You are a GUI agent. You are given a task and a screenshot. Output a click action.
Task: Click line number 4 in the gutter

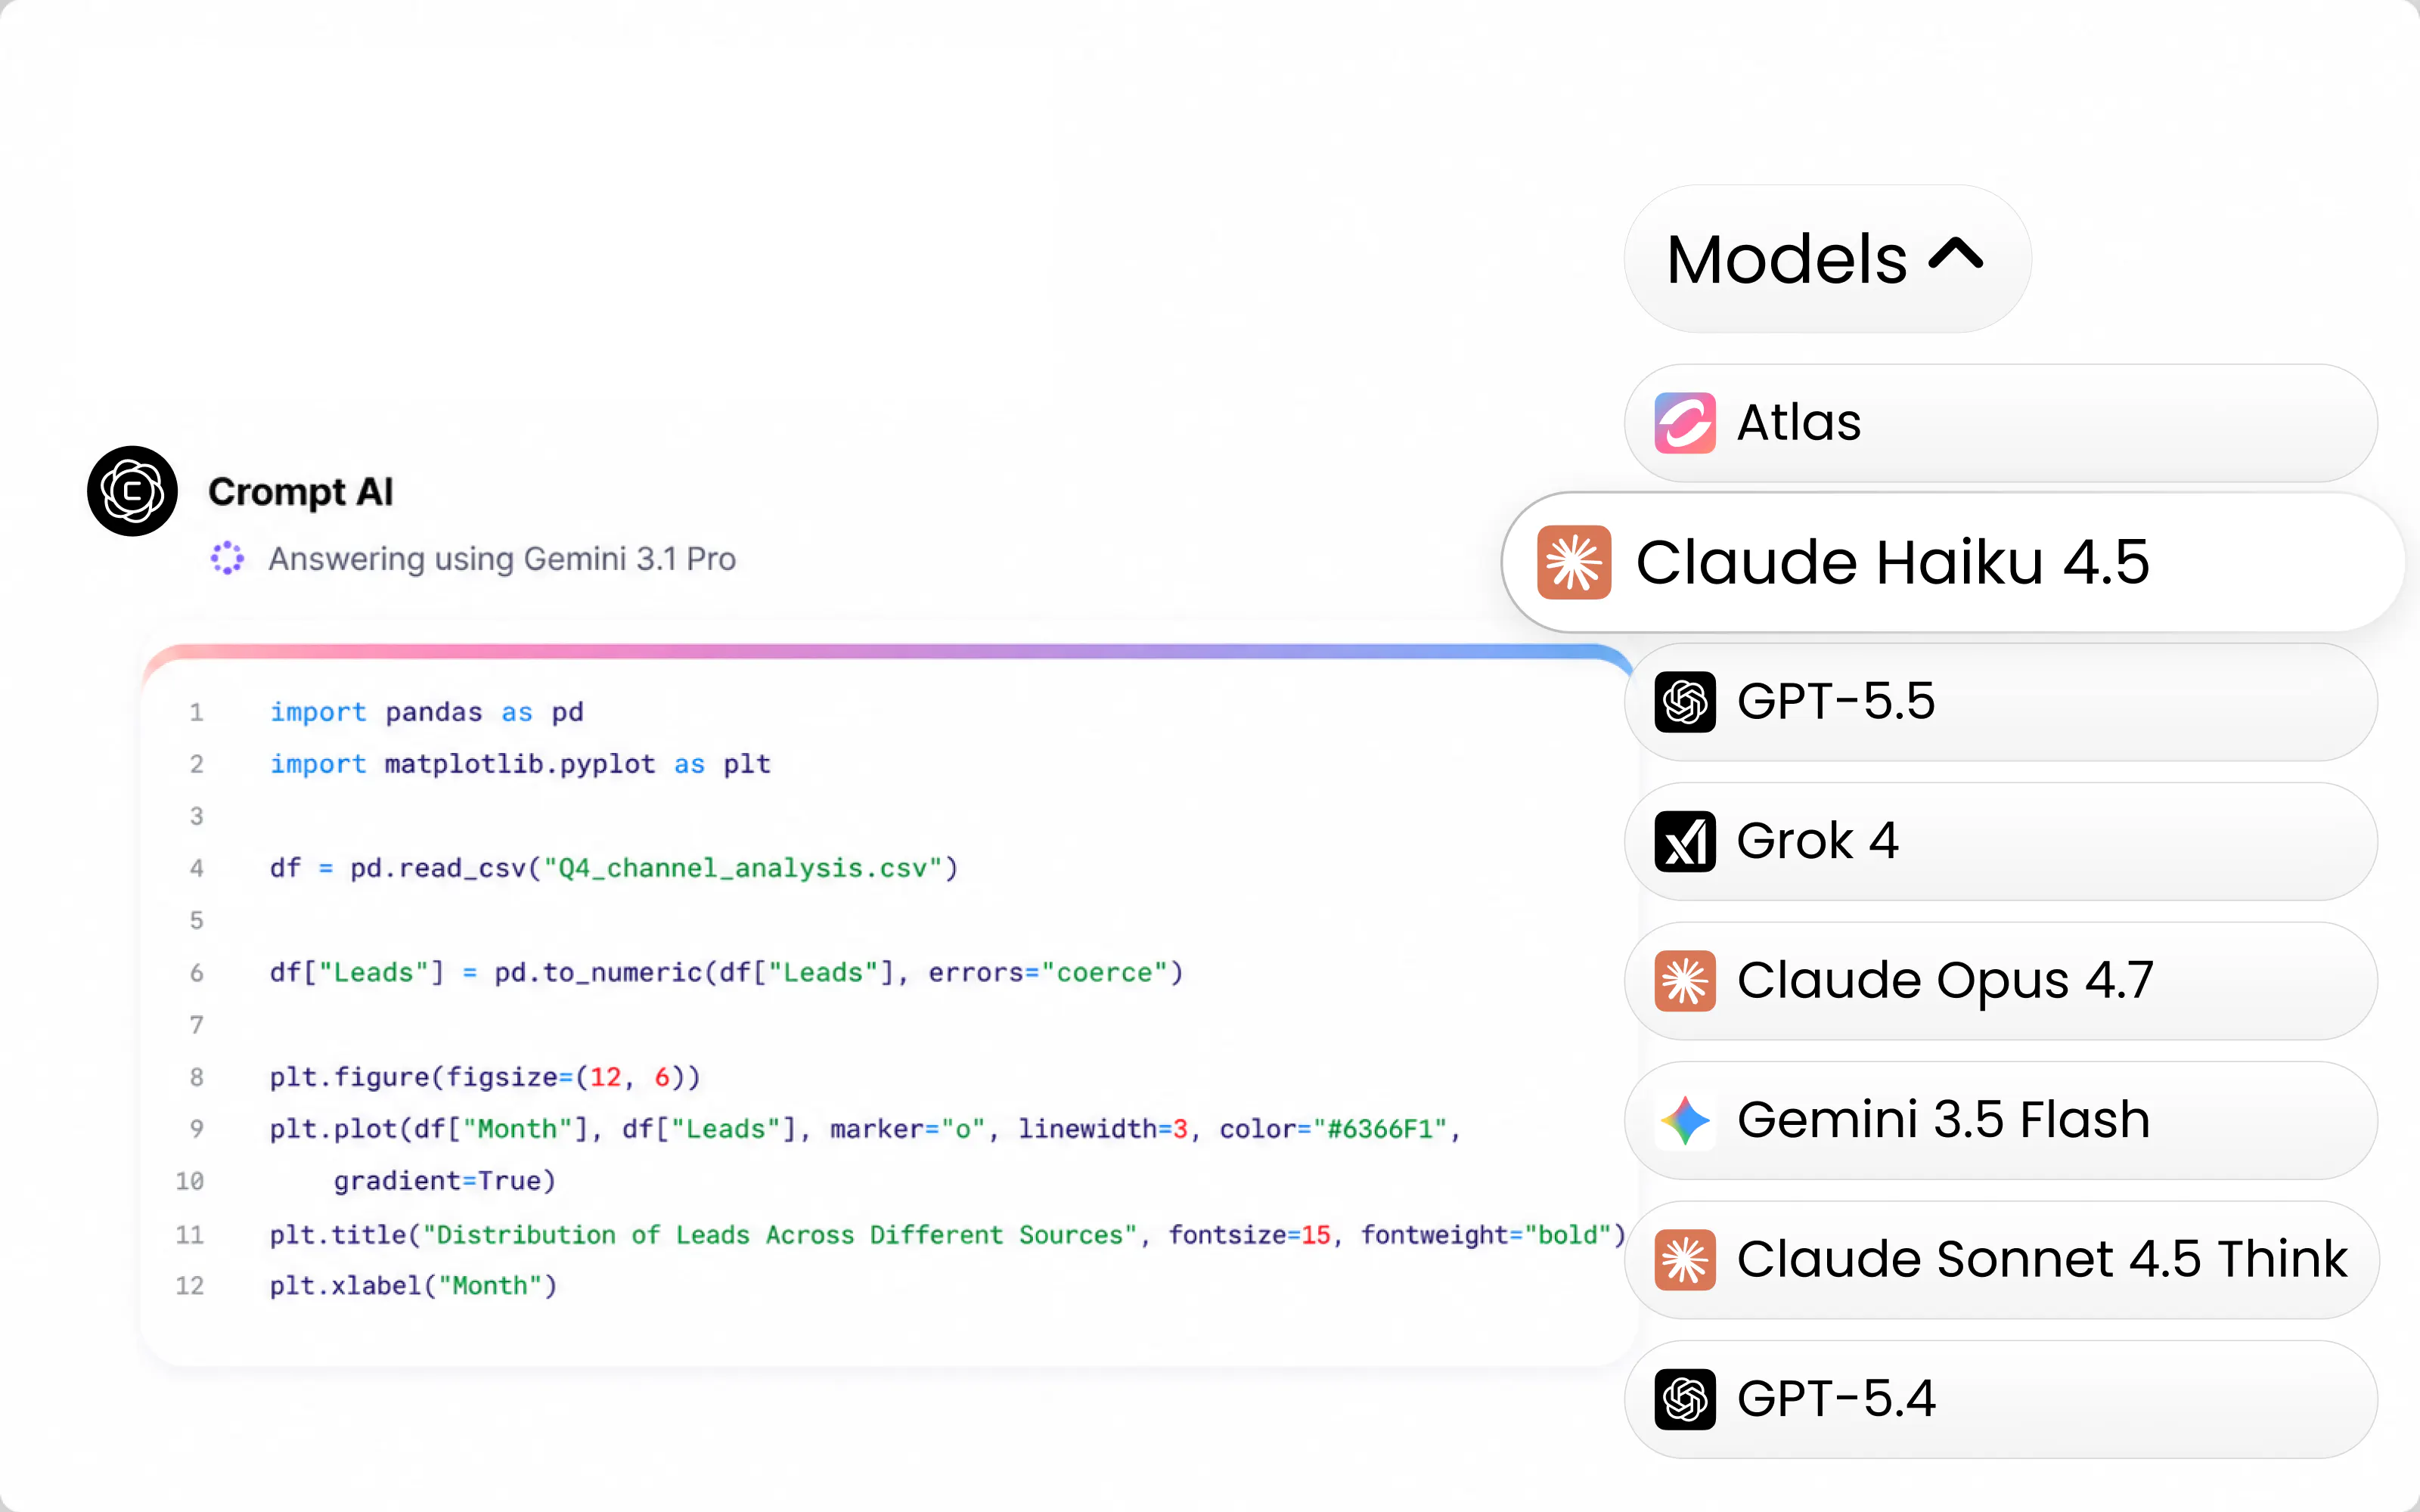click(196, 868)
